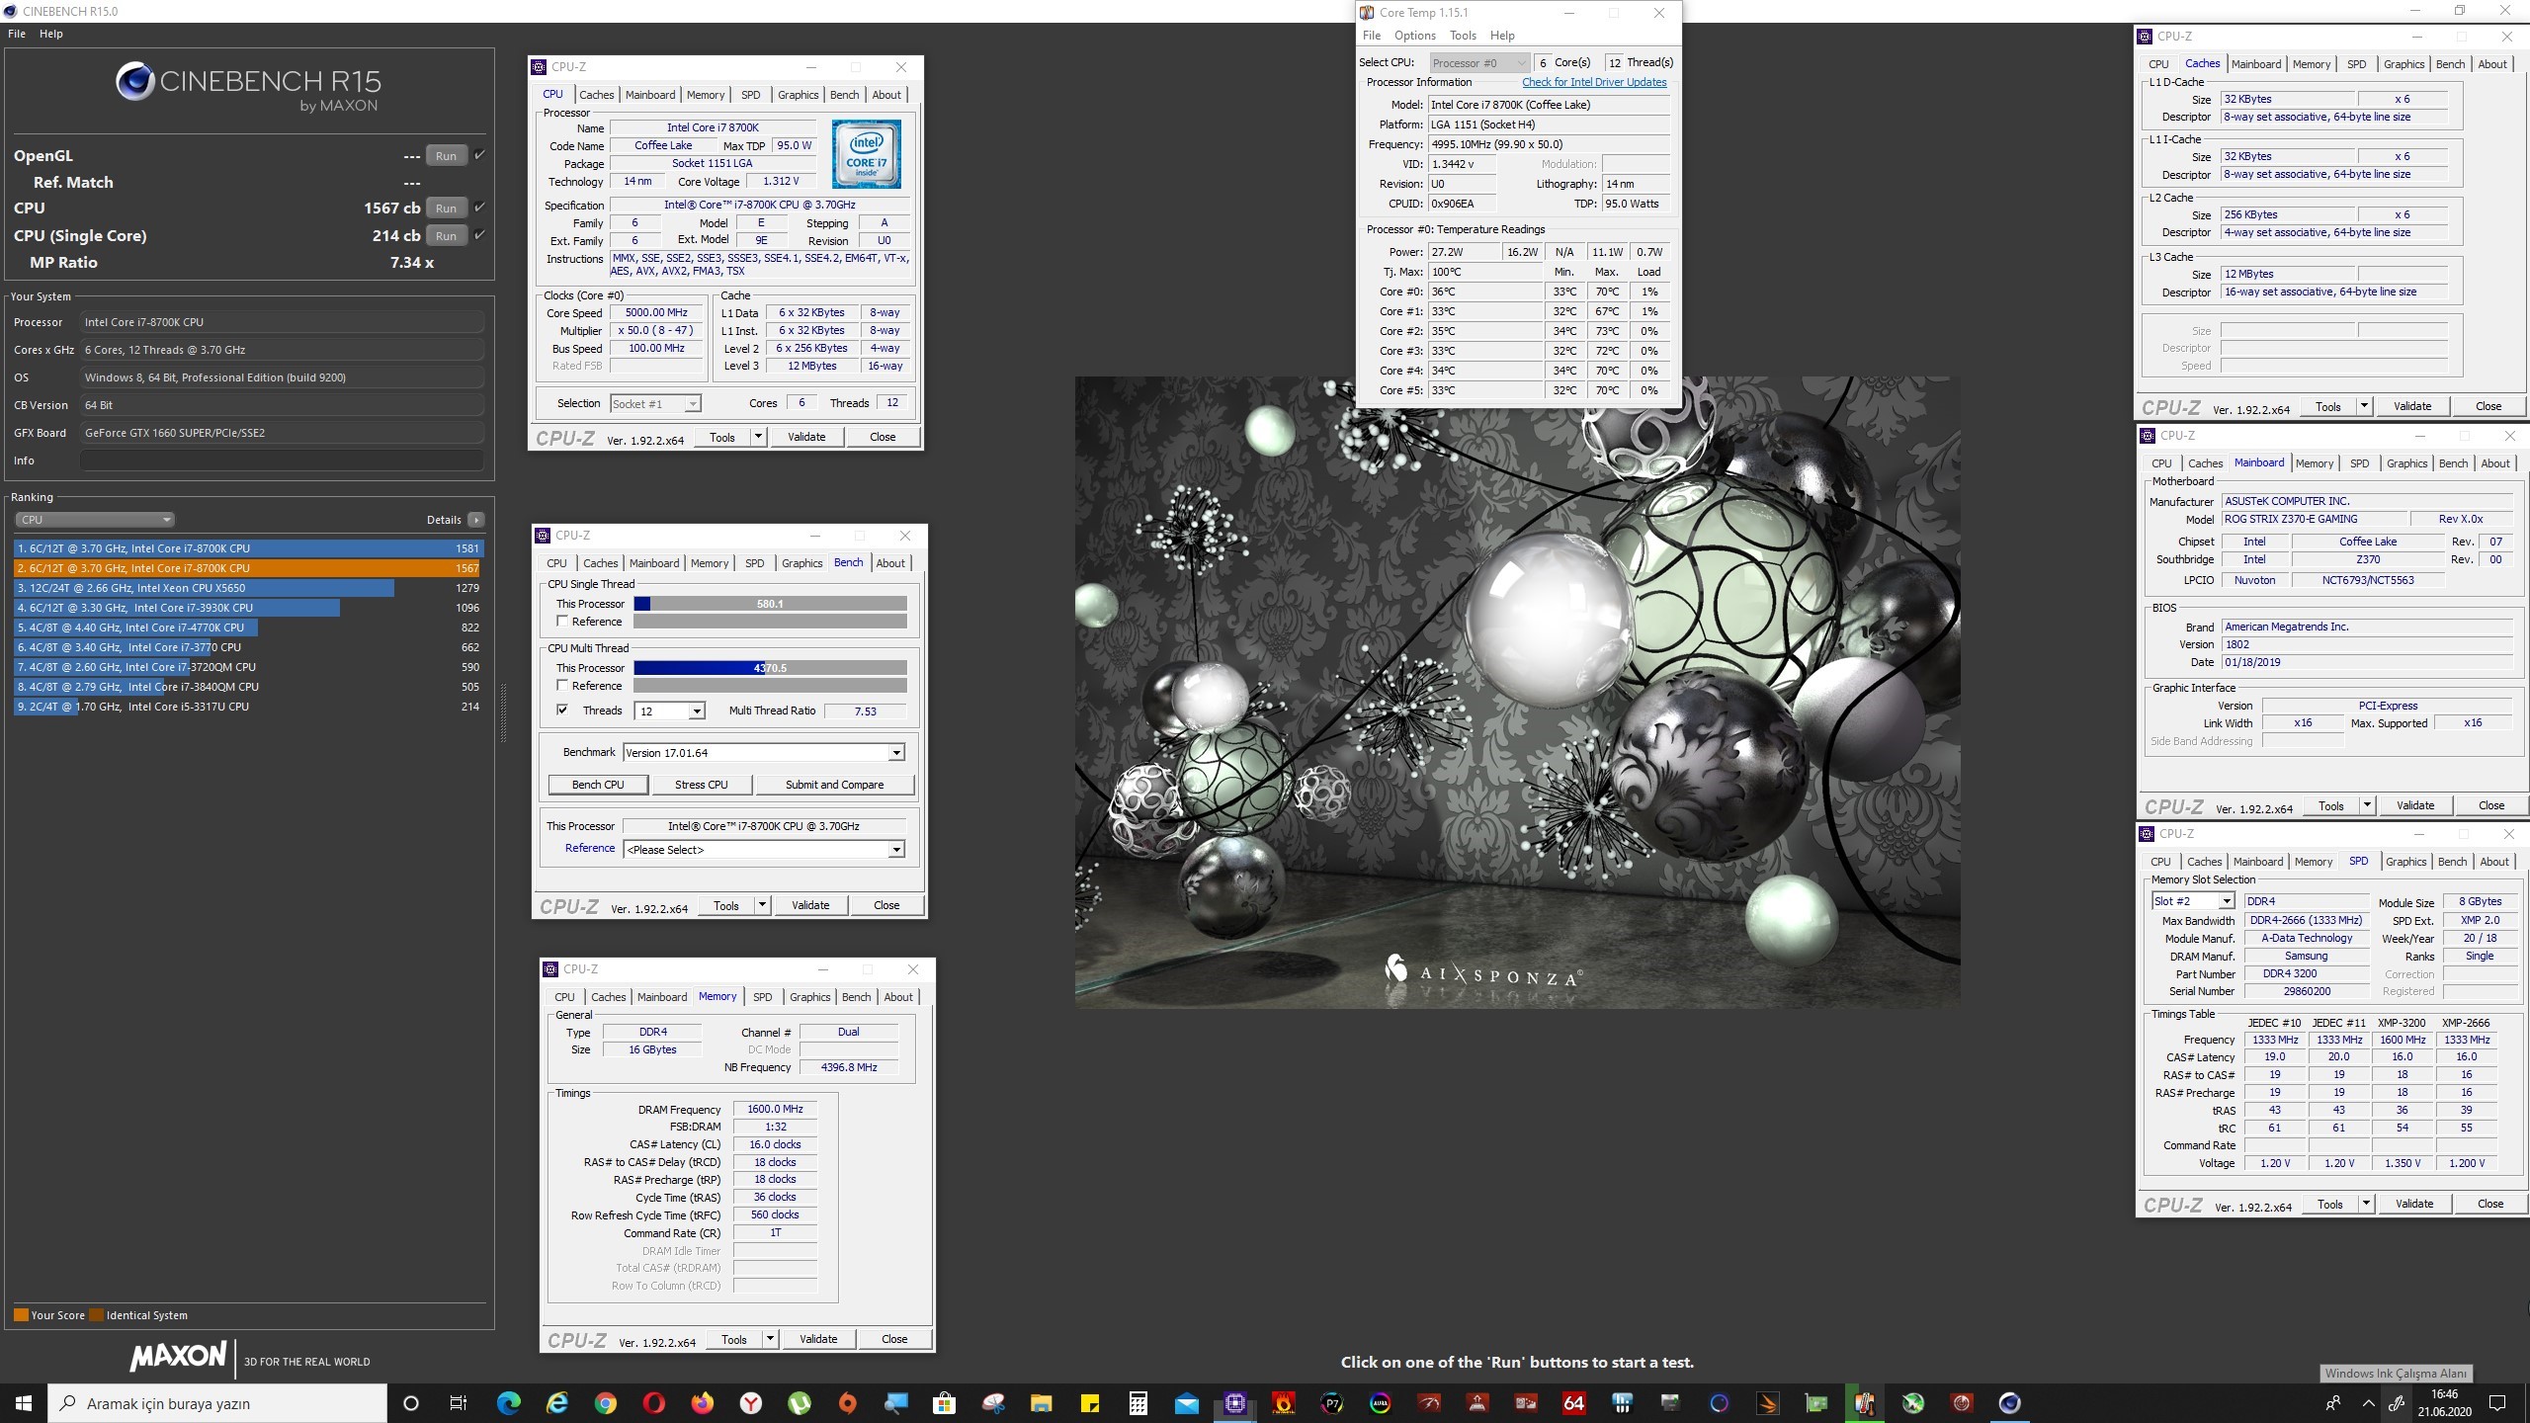Screen dimensions: 2530x1423
Task: Open the FurMark taskbar icon
Action: [1284, 1403]
